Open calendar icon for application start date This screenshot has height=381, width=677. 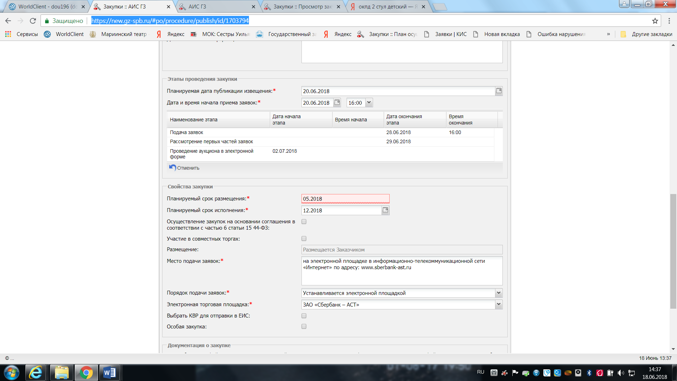(x=337, y=103)
